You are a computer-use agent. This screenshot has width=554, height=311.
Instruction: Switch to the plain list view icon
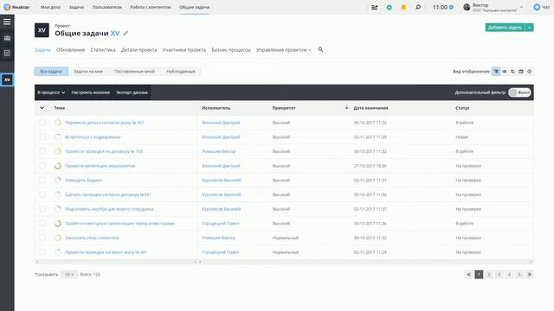[505, 72]
